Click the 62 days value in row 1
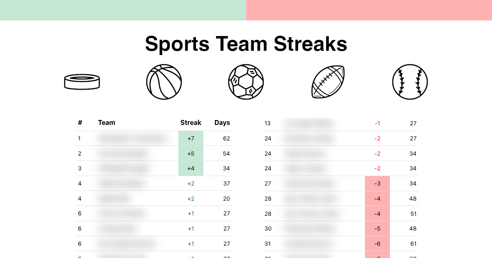 coord(226,138)
